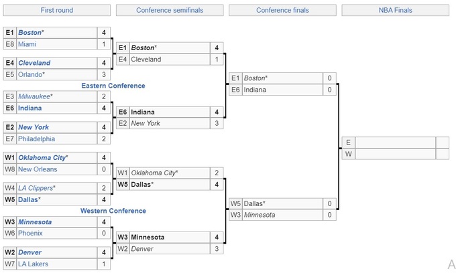This screenshot has height=273, width=456.
Task: Open Minnesota in the Conference finals column
Action: (x=259, y=215)
